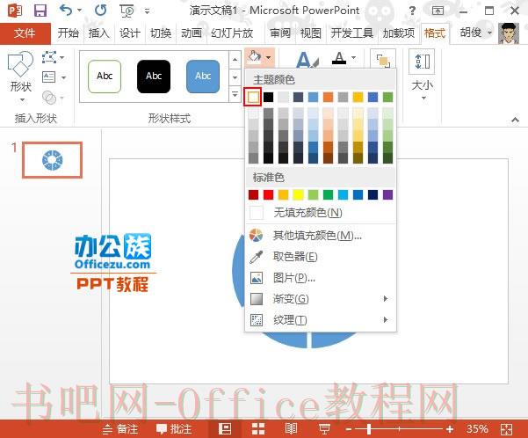This screenshot has height=438, width=528.
Task: Open the 格式 Format tab
Action: click(x=435, y=33)
